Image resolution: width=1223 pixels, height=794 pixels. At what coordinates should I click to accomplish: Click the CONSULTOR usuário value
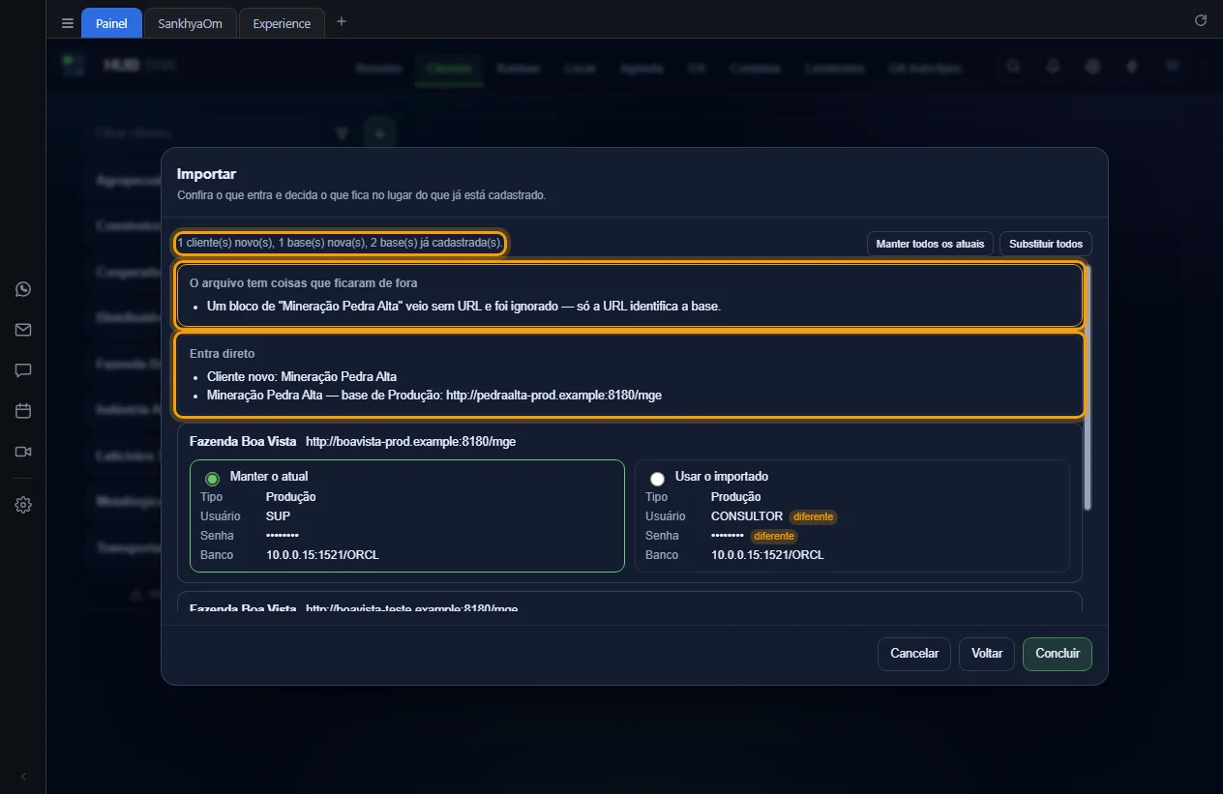[746, 516]
